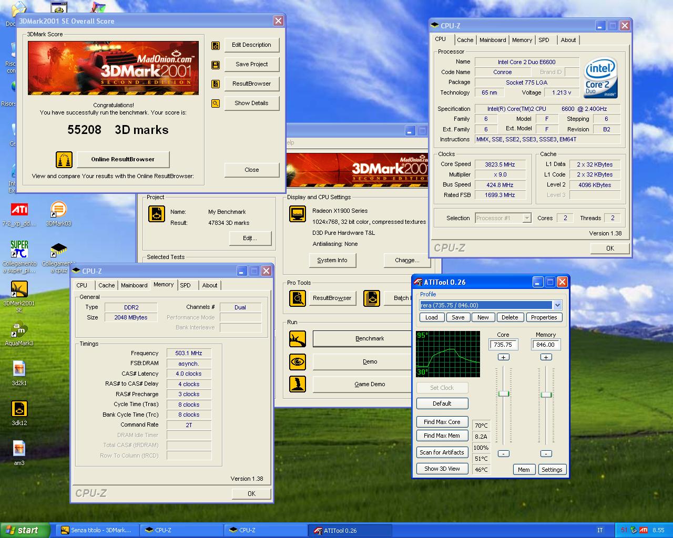Viewport: 673px width, 538px height.
Task: Click the Project icon beside Name field
Action: point(156,214)
